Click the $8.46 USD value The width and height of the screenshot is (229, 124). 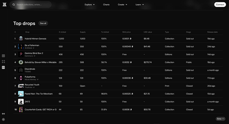(147, 39)
